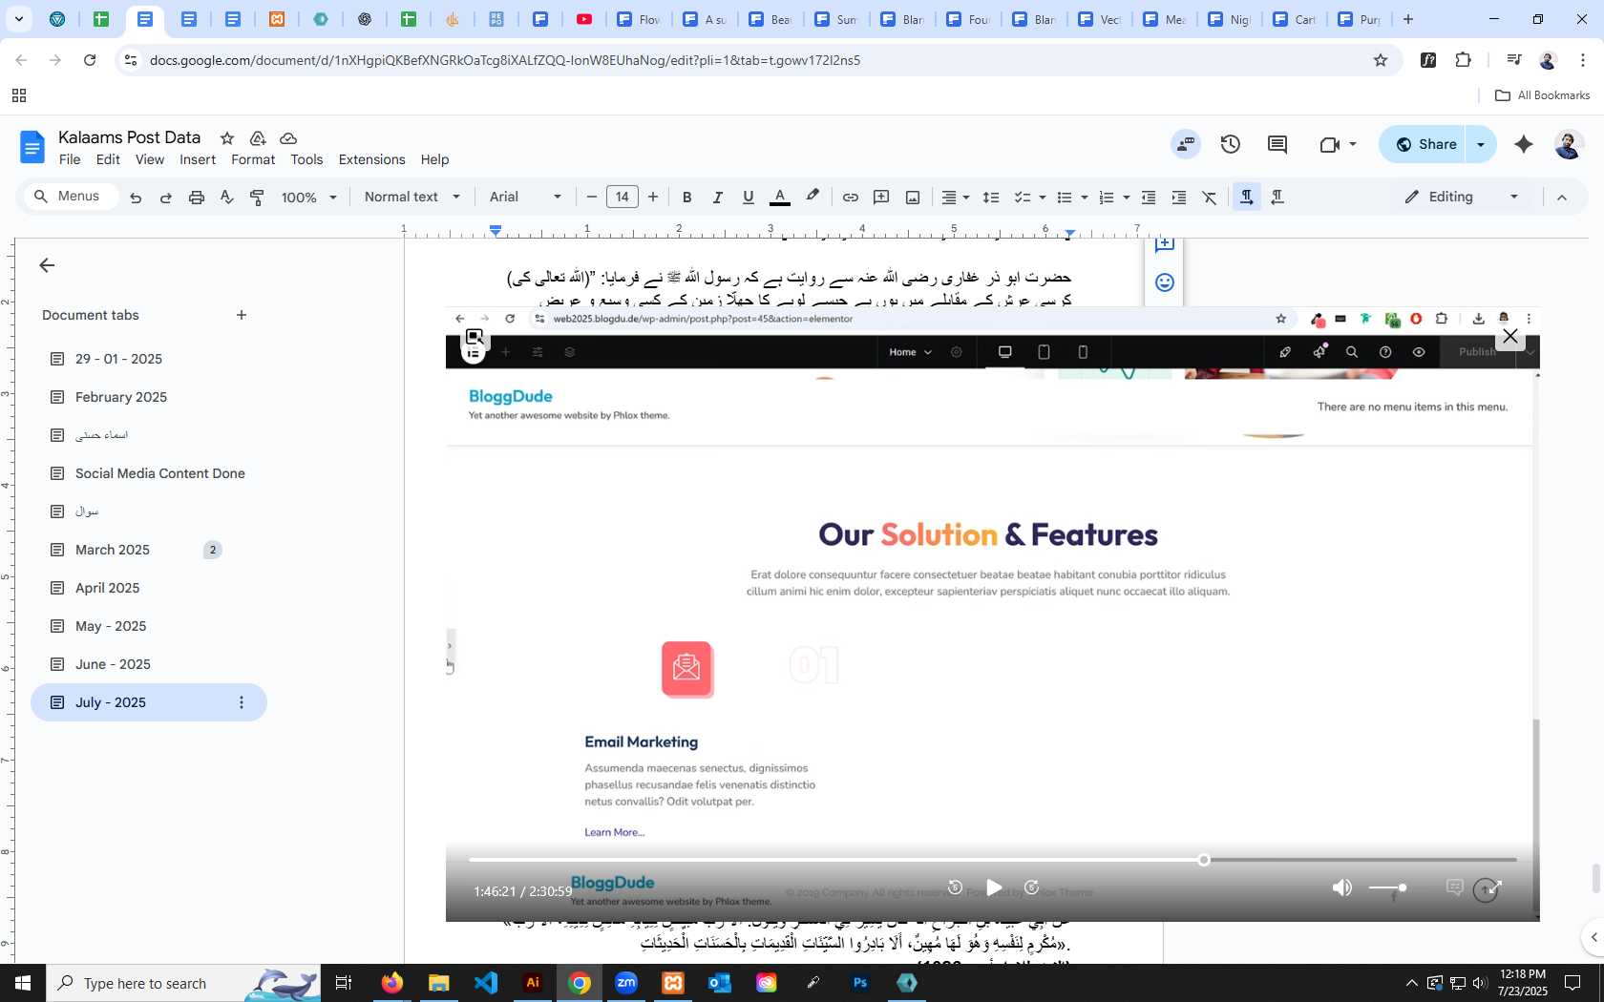Show all comments panel

[1277, 144]
